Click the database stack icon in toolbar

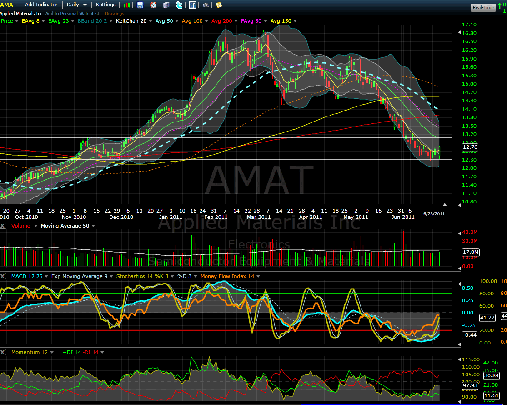click(x=166, y=5)
